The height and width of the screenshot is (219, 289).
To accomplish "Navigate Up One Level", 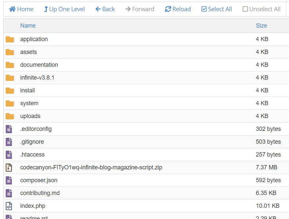I will 64,9.
